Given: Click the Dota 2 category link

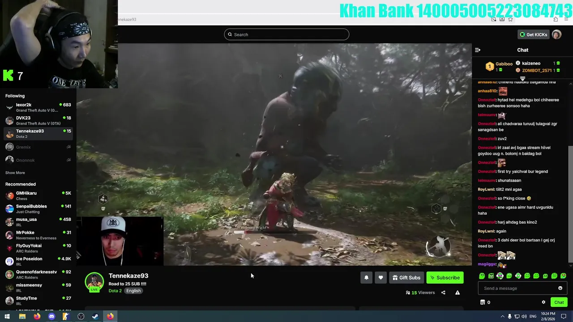Looking at the screenshot, I should click(x=115, y=291).
